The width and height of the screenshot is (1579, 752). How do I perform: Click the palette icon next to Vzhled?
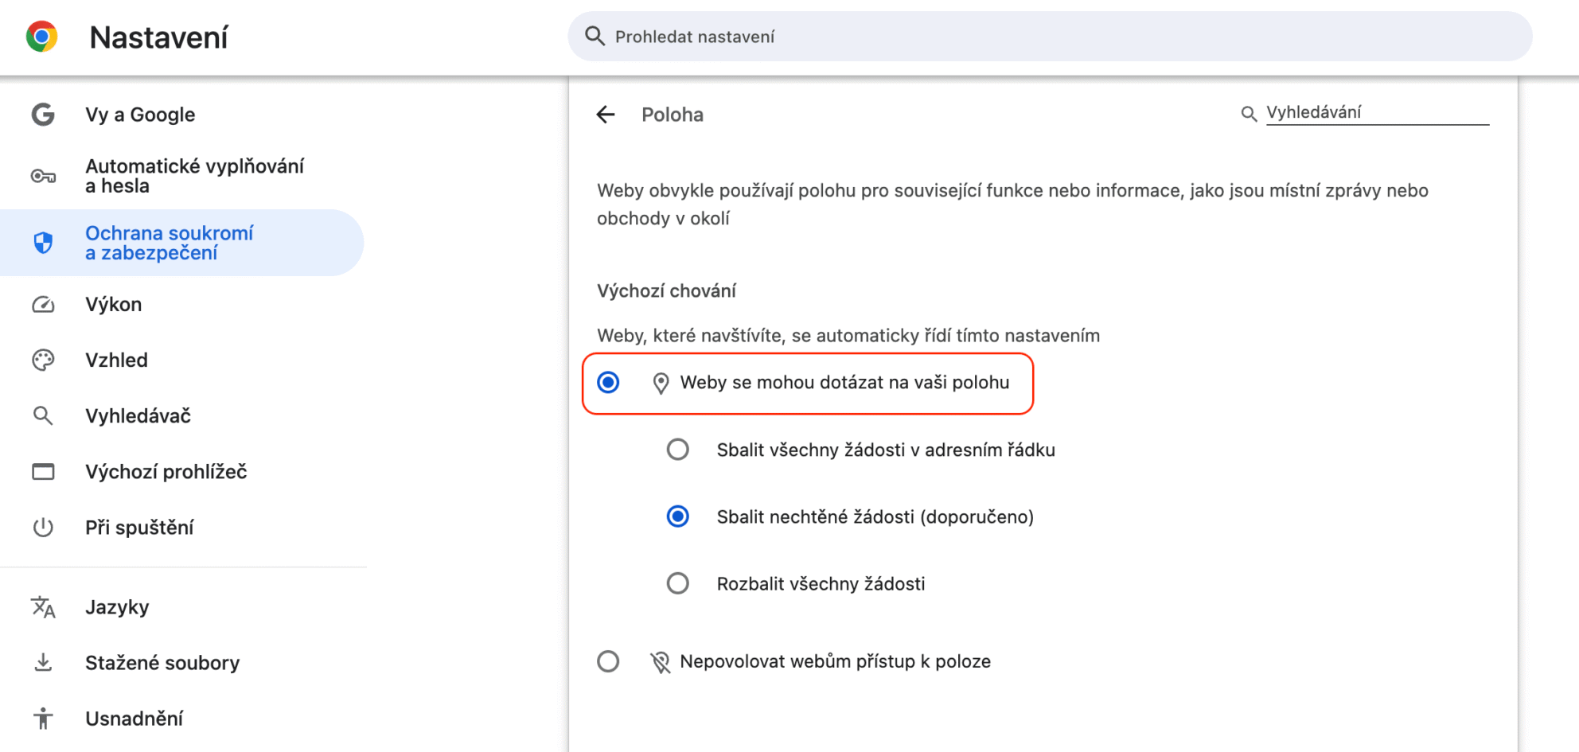pos(43,360)
